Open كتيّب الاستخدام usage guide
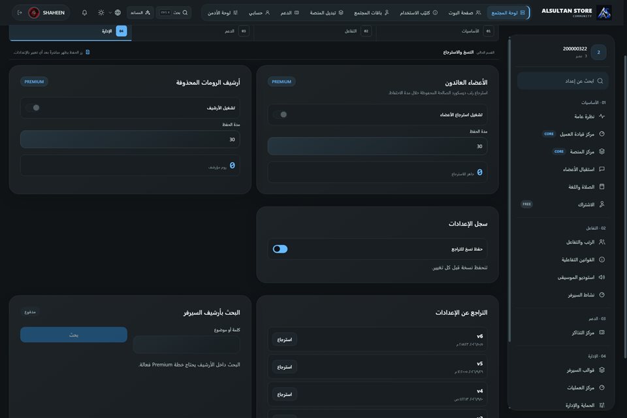This screenshot has height=418, width=627. click(418, 13)
